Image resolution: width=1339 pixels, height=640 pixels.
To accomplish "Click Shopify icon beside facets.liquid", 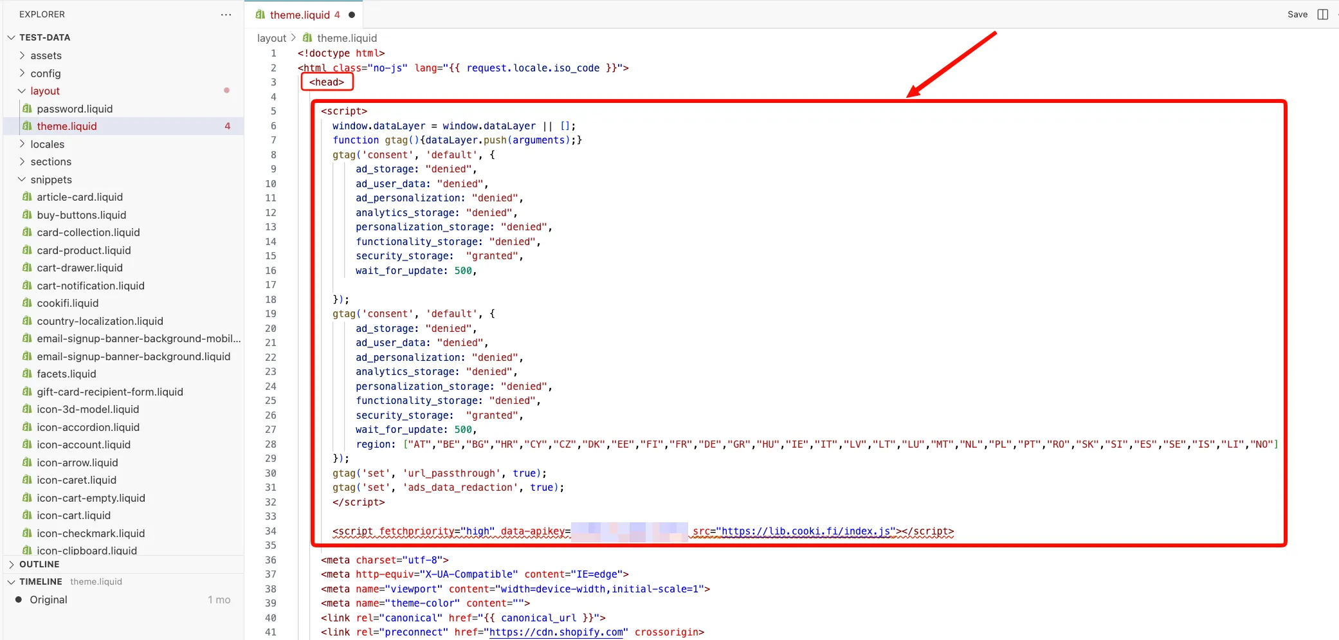I will pos(27,374).
